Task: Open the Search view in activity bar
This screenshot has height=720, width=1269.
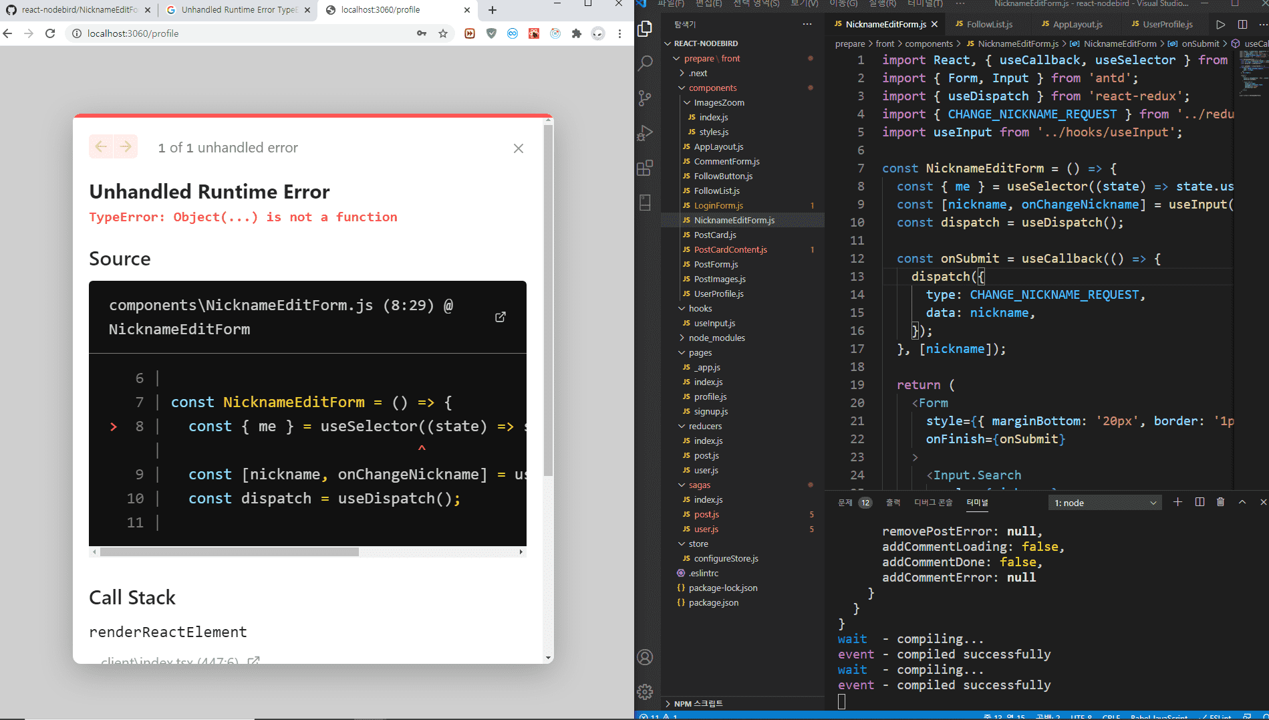Action: pos(645,64)
